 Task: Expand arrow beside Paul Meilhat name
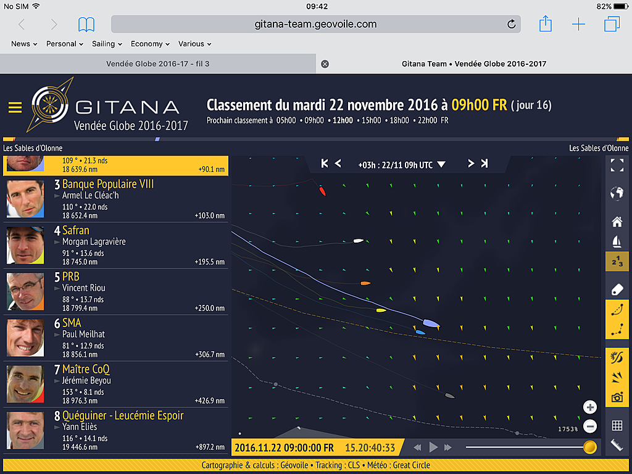pyautogui.click(x=57, y=335)
